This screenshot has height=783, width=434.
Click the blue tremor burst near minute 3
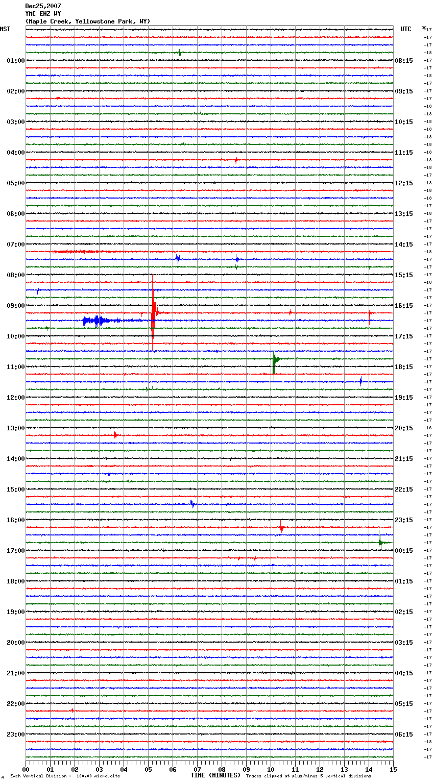pos(101,321)
